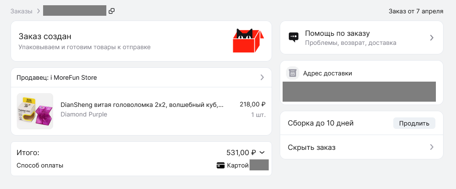Click the black cat in red box illustration
The height and width of the screenshot is (189, 456).
pos(248,41)
